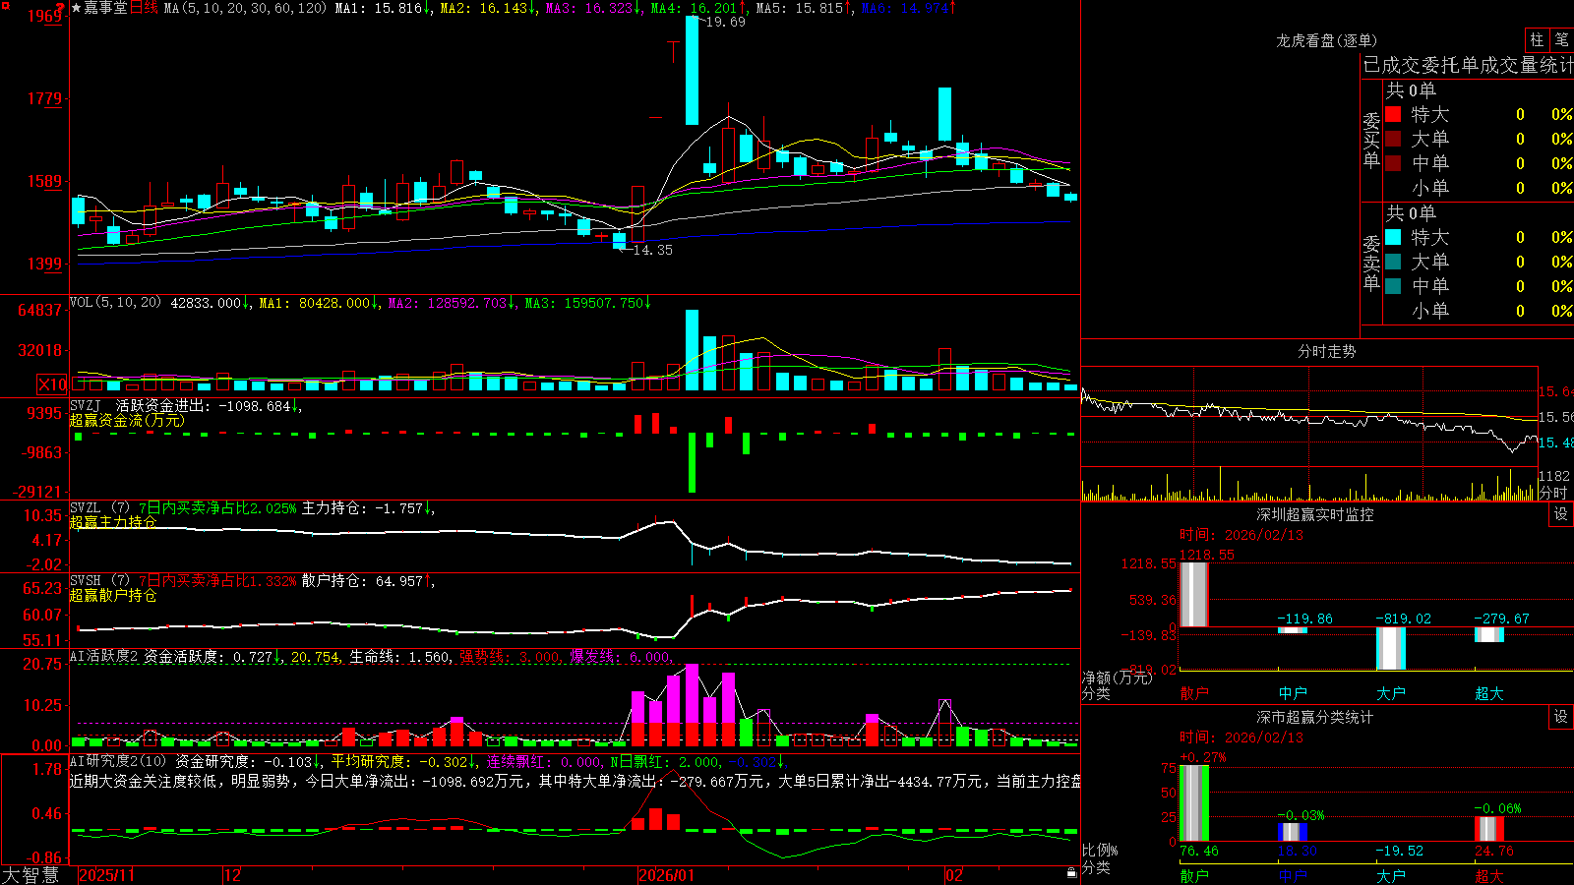Screen dimensions: 1574x885
Task: Click the 小单 label in 委卖单 rows
Action: tap(1430, 311)
